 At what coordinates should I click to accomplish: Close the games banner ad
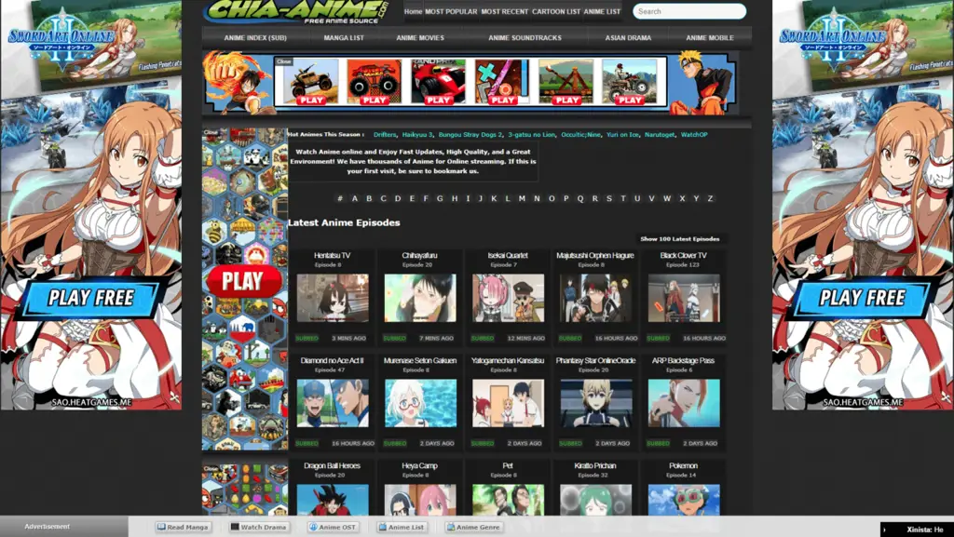283,61
